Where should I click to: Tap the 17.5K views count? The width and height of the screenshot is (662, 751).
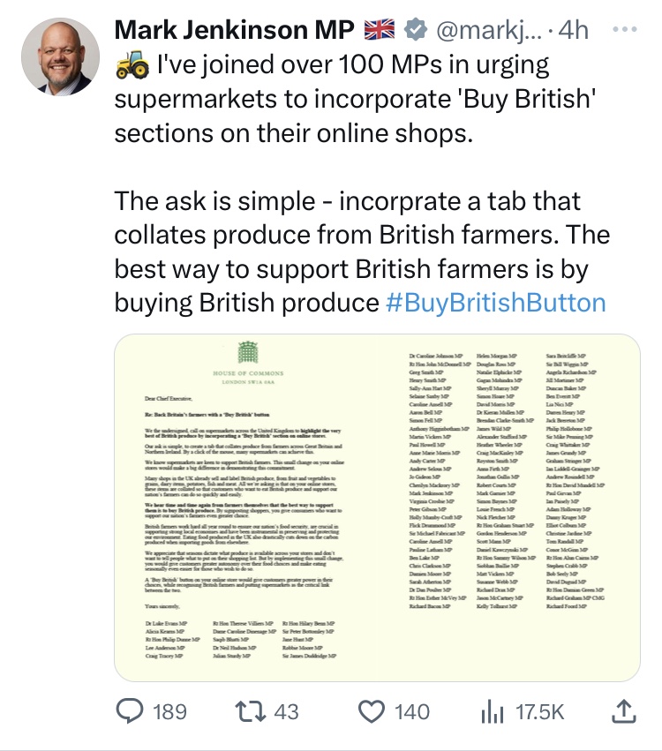pos(539,711)
